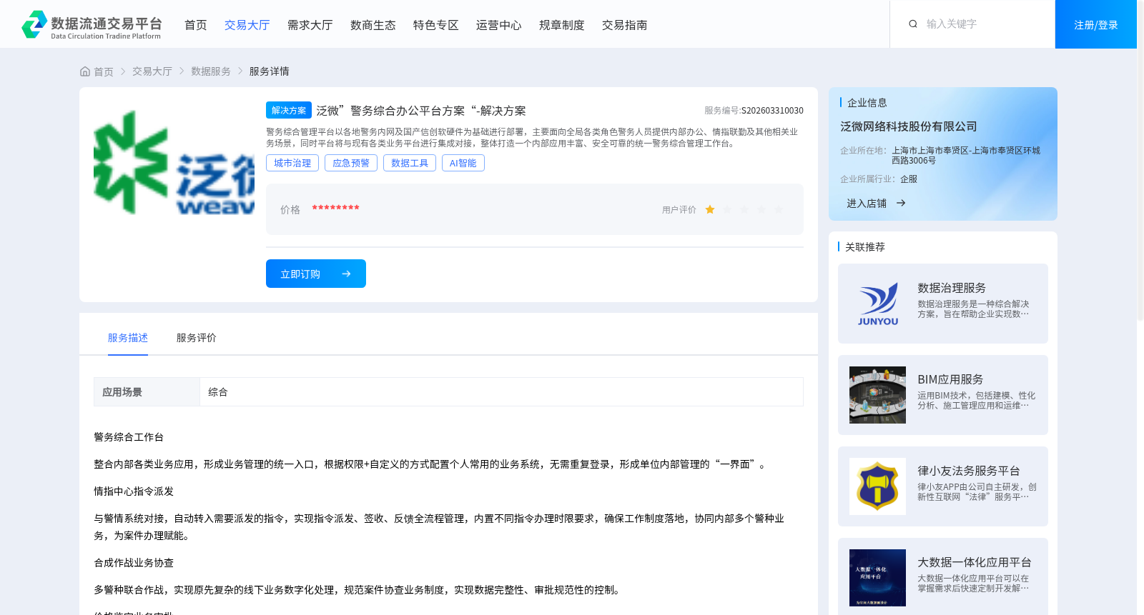The width and height of the screenshot is (1144, 615).
Task: Click the 律小友 shield logo thumbnail
Action: point(877,486)
